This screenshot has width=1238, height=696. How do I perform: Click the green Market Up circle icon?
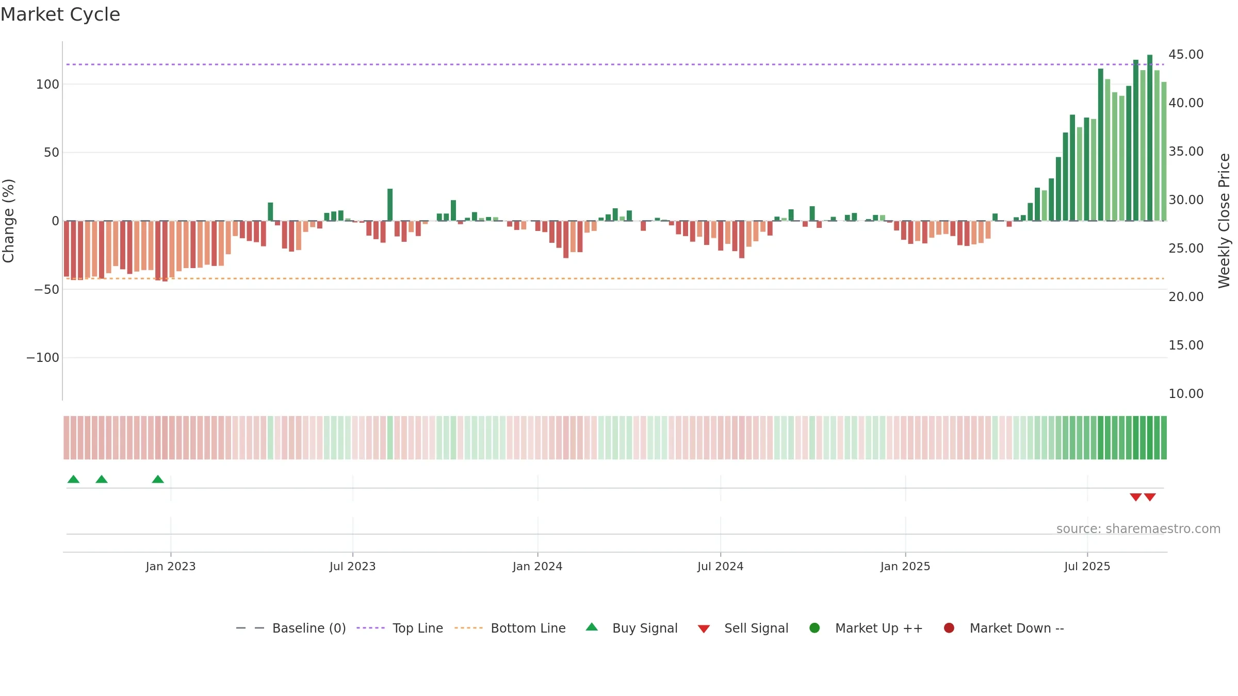click(815, 628)
